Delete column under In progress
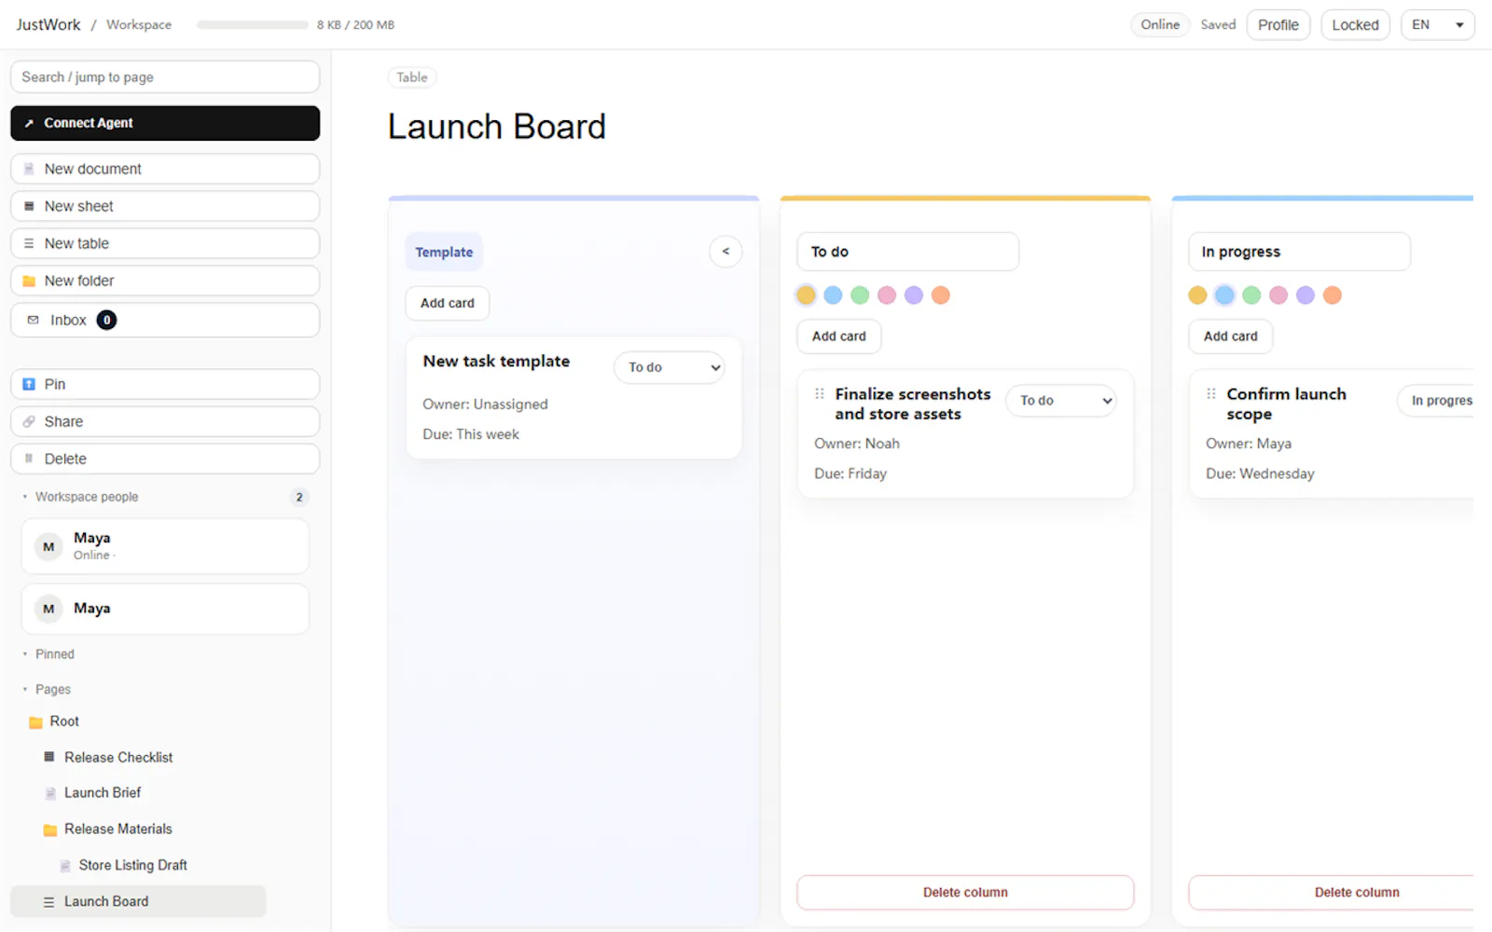 click(x=1332, y=893)
